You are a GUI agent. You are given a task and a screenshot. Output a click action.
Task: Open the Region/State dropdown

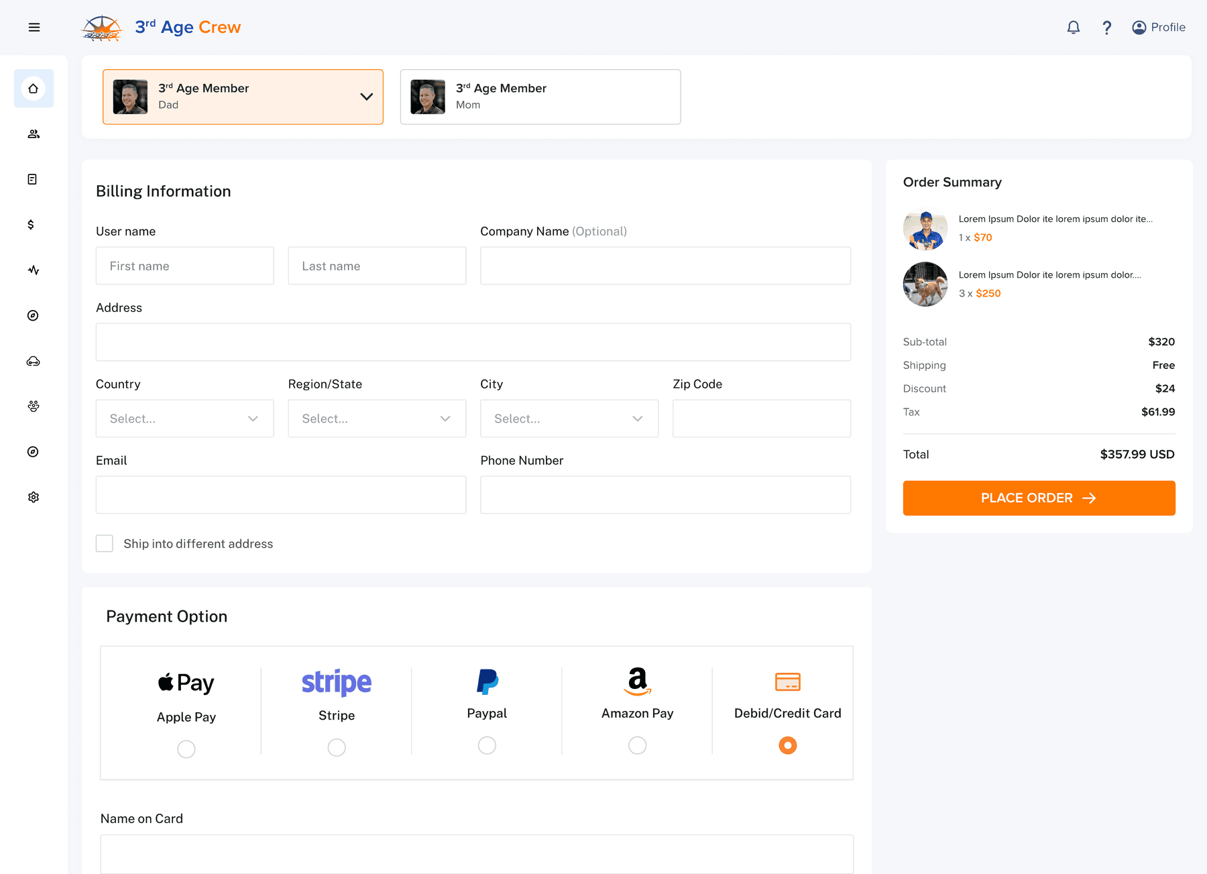click(x=377, y=419)
